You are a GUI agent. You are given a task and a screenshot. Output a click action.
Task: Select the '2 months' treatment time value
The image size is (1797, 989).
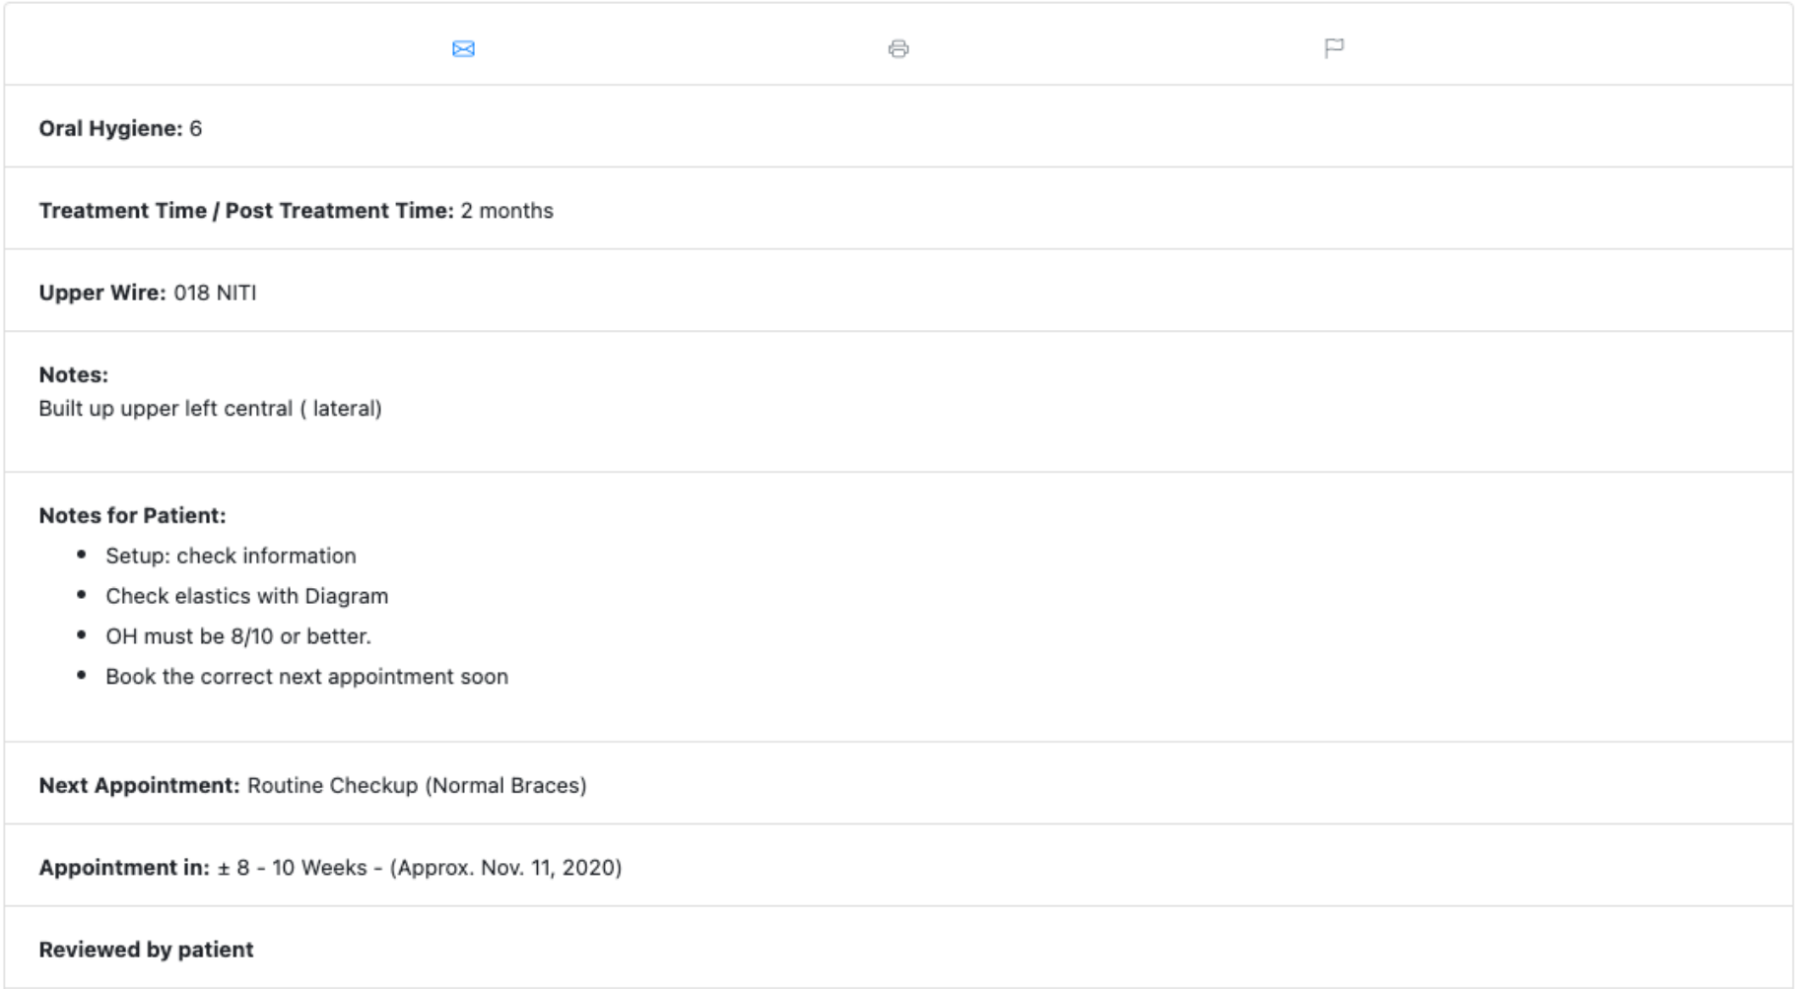[506, 211]
